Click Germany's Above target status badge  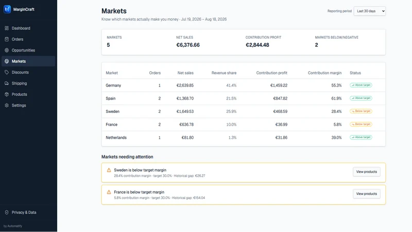click(x=361, y=85)
